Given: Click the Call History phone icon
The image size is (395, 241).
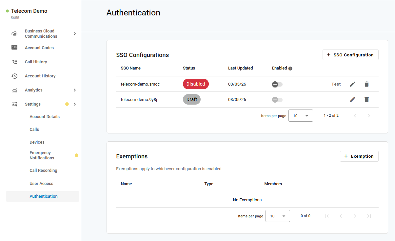Looking at the screenshot, I should click(14, 62).
